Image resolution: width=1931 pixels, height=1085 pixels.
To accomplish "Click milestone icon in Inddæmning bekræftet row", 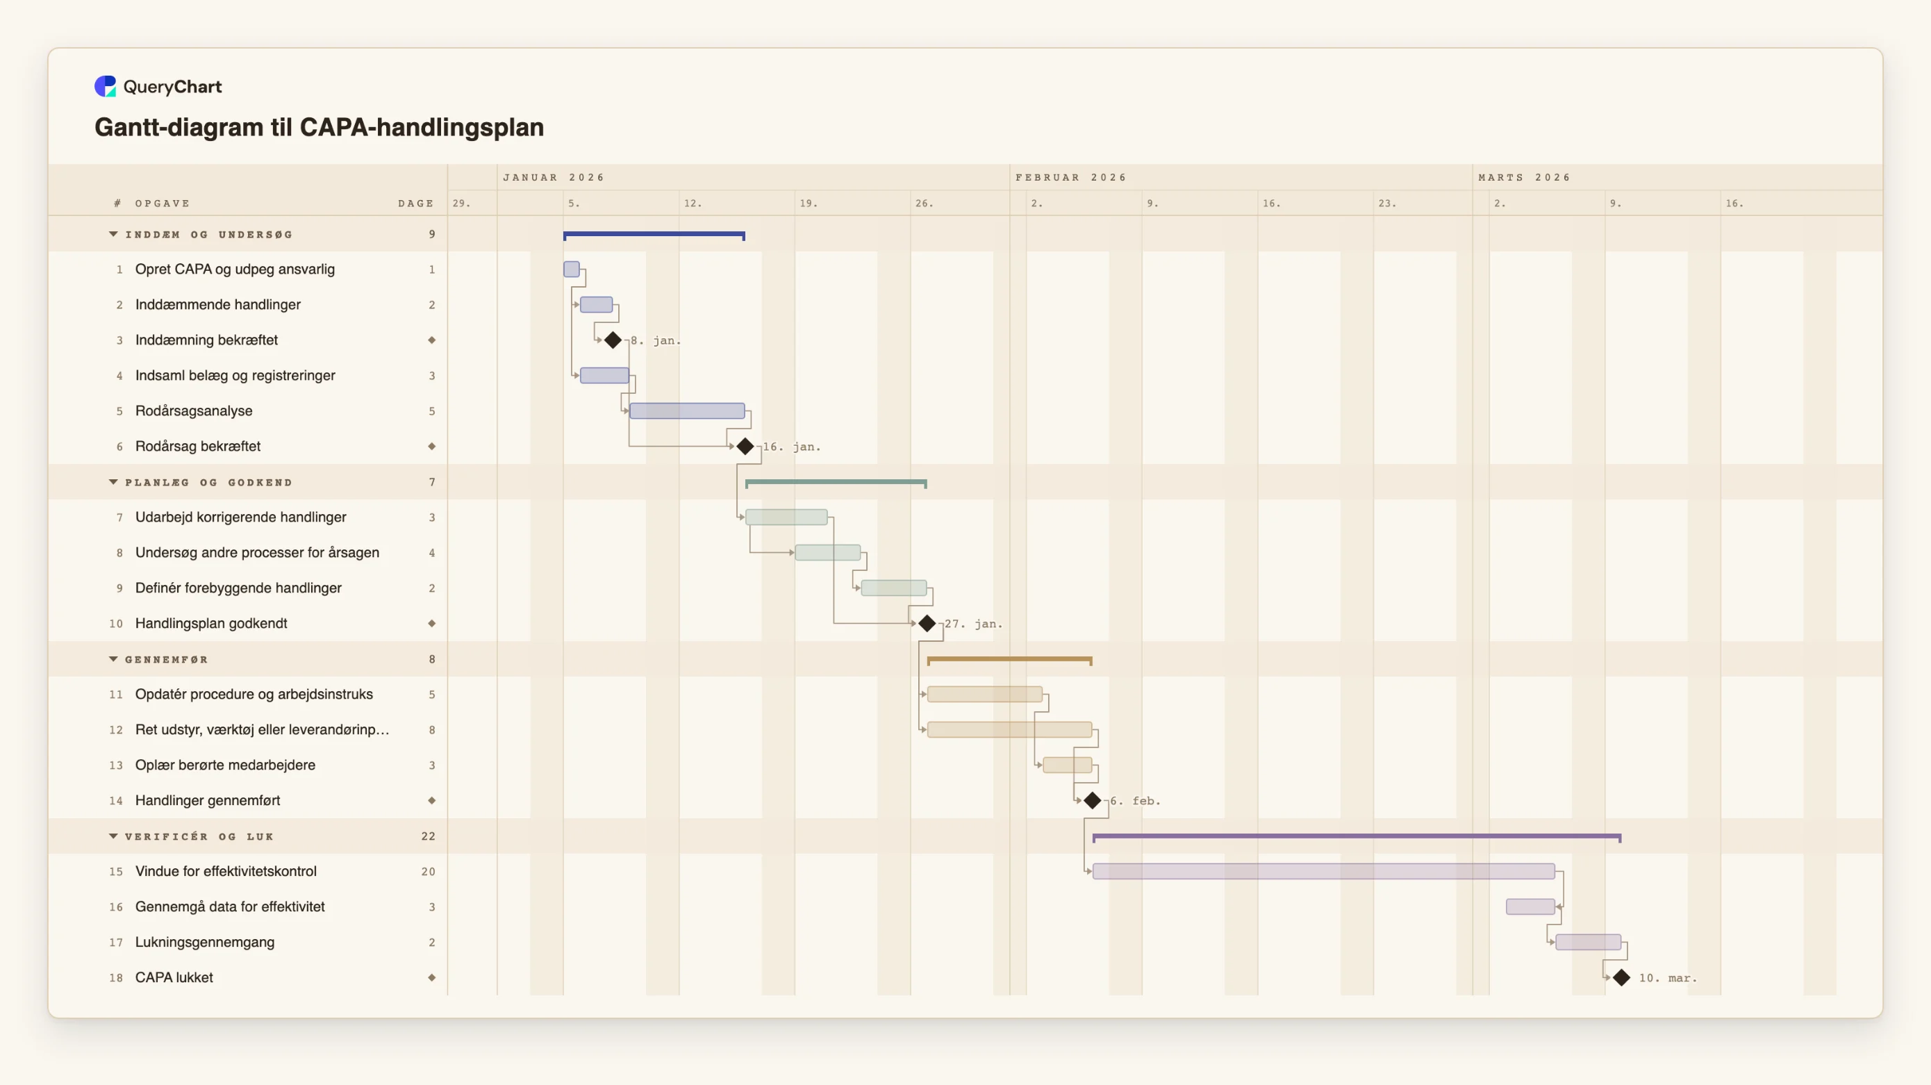I will (x=432, y=340).
